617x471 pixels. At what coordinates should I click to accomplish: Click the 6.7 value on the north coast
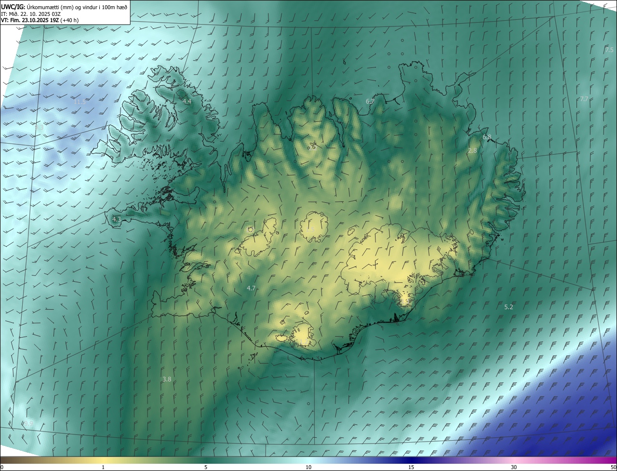pyautogui.click(x=370, y=101)
